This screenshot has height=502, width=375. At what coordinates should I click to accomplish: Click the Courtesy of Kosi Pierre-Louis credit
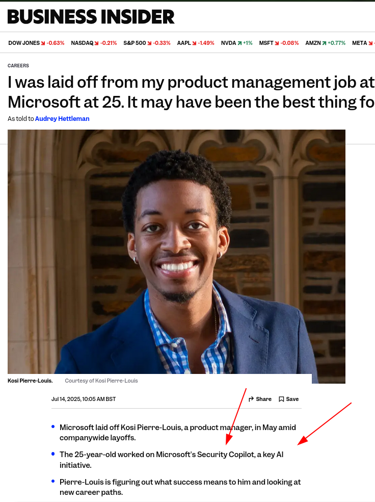pos(101,381)
